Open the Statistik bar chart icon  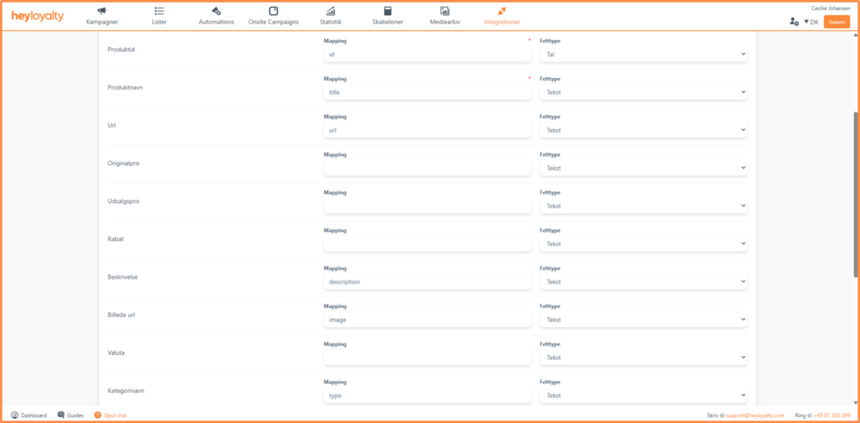point(331,11)
